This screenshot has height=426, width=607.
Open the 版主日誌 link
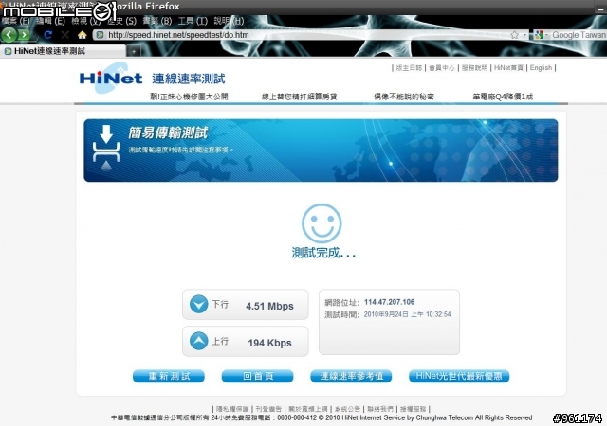[409, 67]
